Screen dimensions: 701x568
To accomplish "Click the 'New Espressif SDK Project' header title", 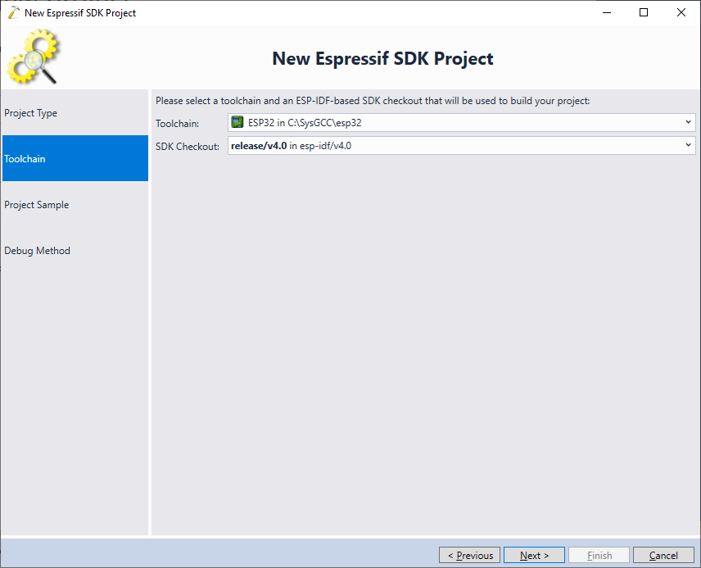I will [382, 59].
